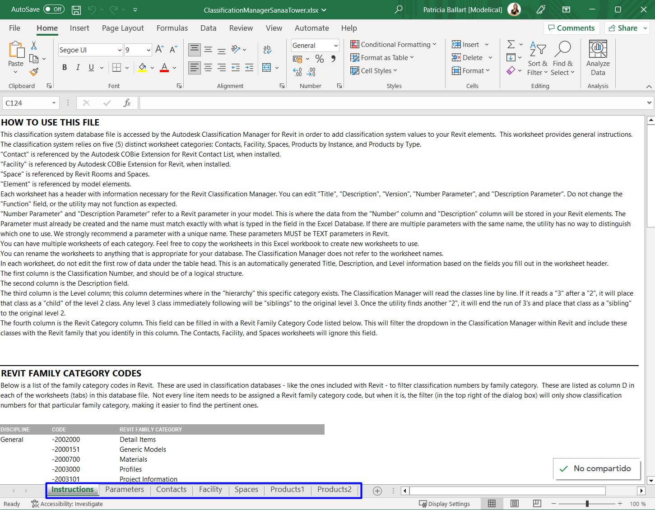Toggle Italic formatting
The height and width of the screenshot is (510, 655).
point(78,68)
